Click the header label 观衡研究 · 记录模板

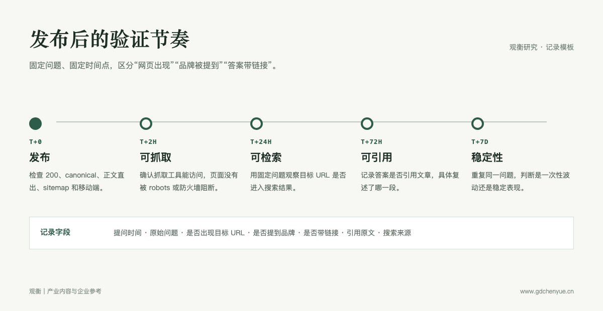[542, 47]
